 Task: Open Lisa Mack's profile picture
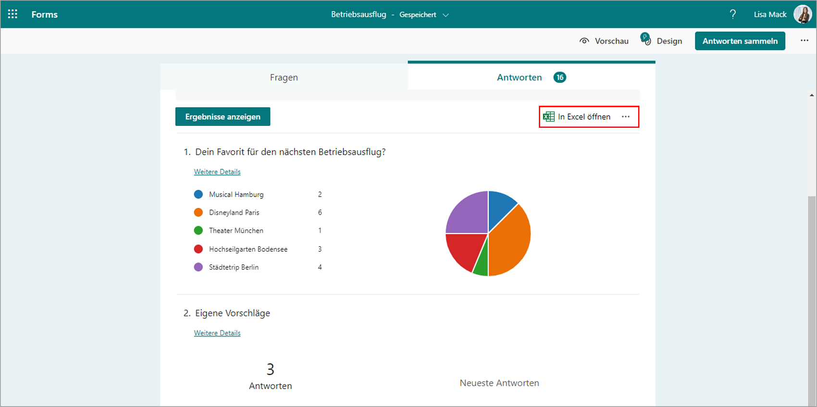[x=803, y=14]
